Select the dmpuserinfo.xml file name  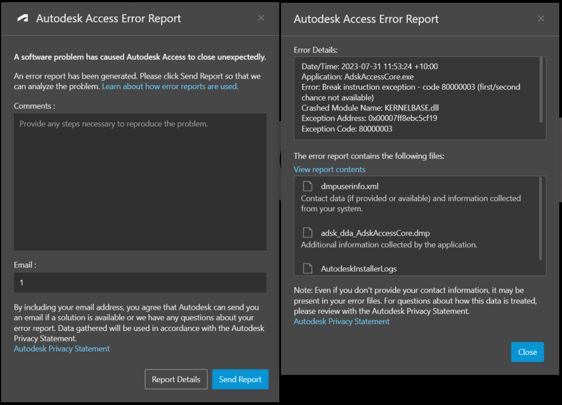pyautogui.click(x=349, y=186)
